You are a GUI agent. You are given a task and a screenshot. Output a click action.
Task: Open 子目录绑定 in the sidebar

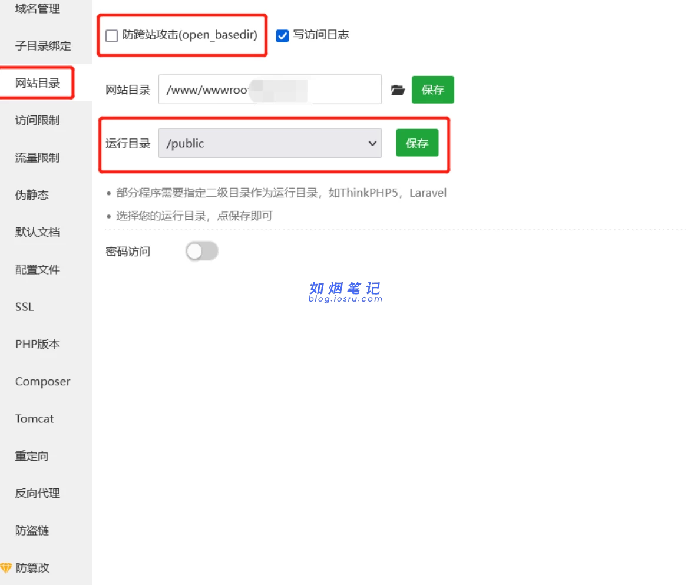[43, 46]
